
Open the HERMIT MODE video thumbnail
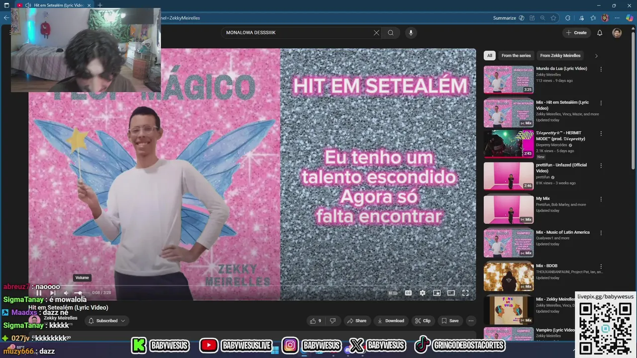pos(509,144)
